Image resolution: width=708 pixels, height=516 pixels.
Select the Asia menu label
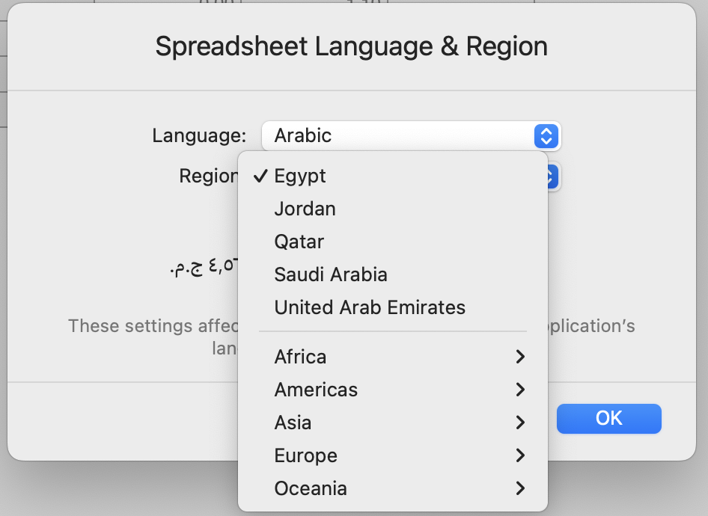click(x=293, y=423)
